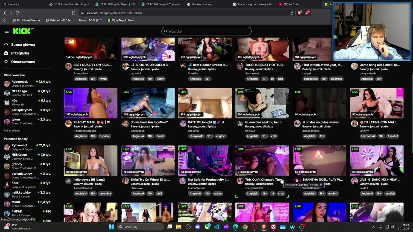Click the 'colombia' tag under Laugal
The width and height of the screenshot is (413, 232).
click(336, 79)
